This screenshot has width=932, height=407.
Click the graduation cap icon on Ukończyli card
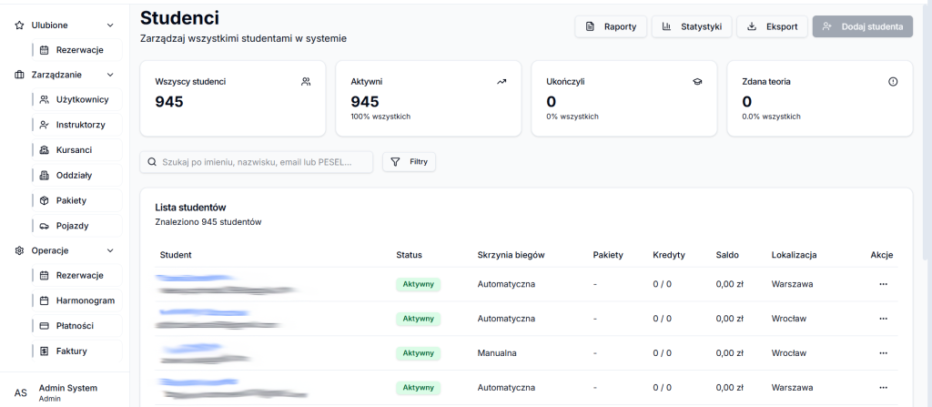[x=697, y=81]
